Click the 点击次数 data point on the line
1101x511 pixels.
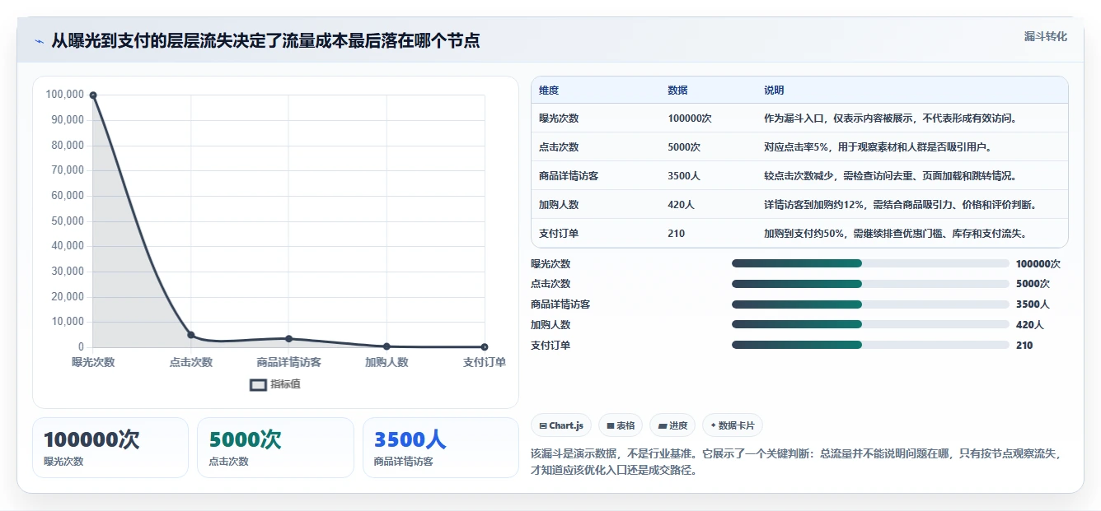[191, 335]
